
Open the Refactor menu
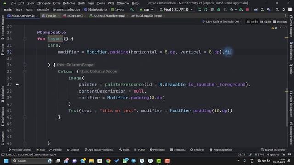click(x=69, y=3)
